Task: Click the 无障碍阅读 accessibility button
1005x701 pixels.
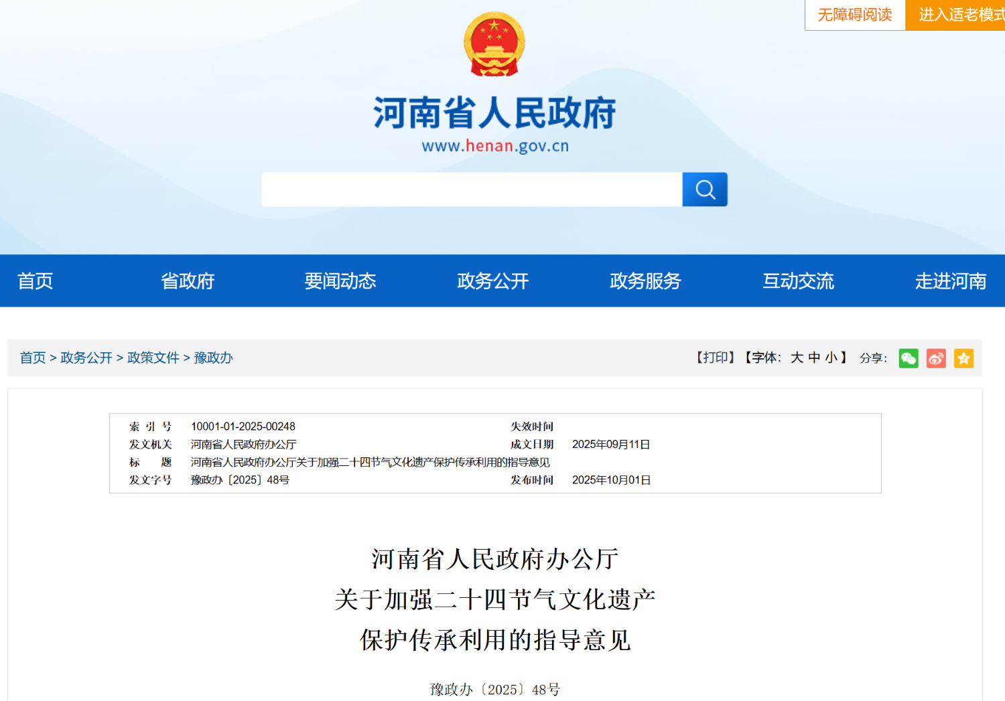Action: click(855, 15)
